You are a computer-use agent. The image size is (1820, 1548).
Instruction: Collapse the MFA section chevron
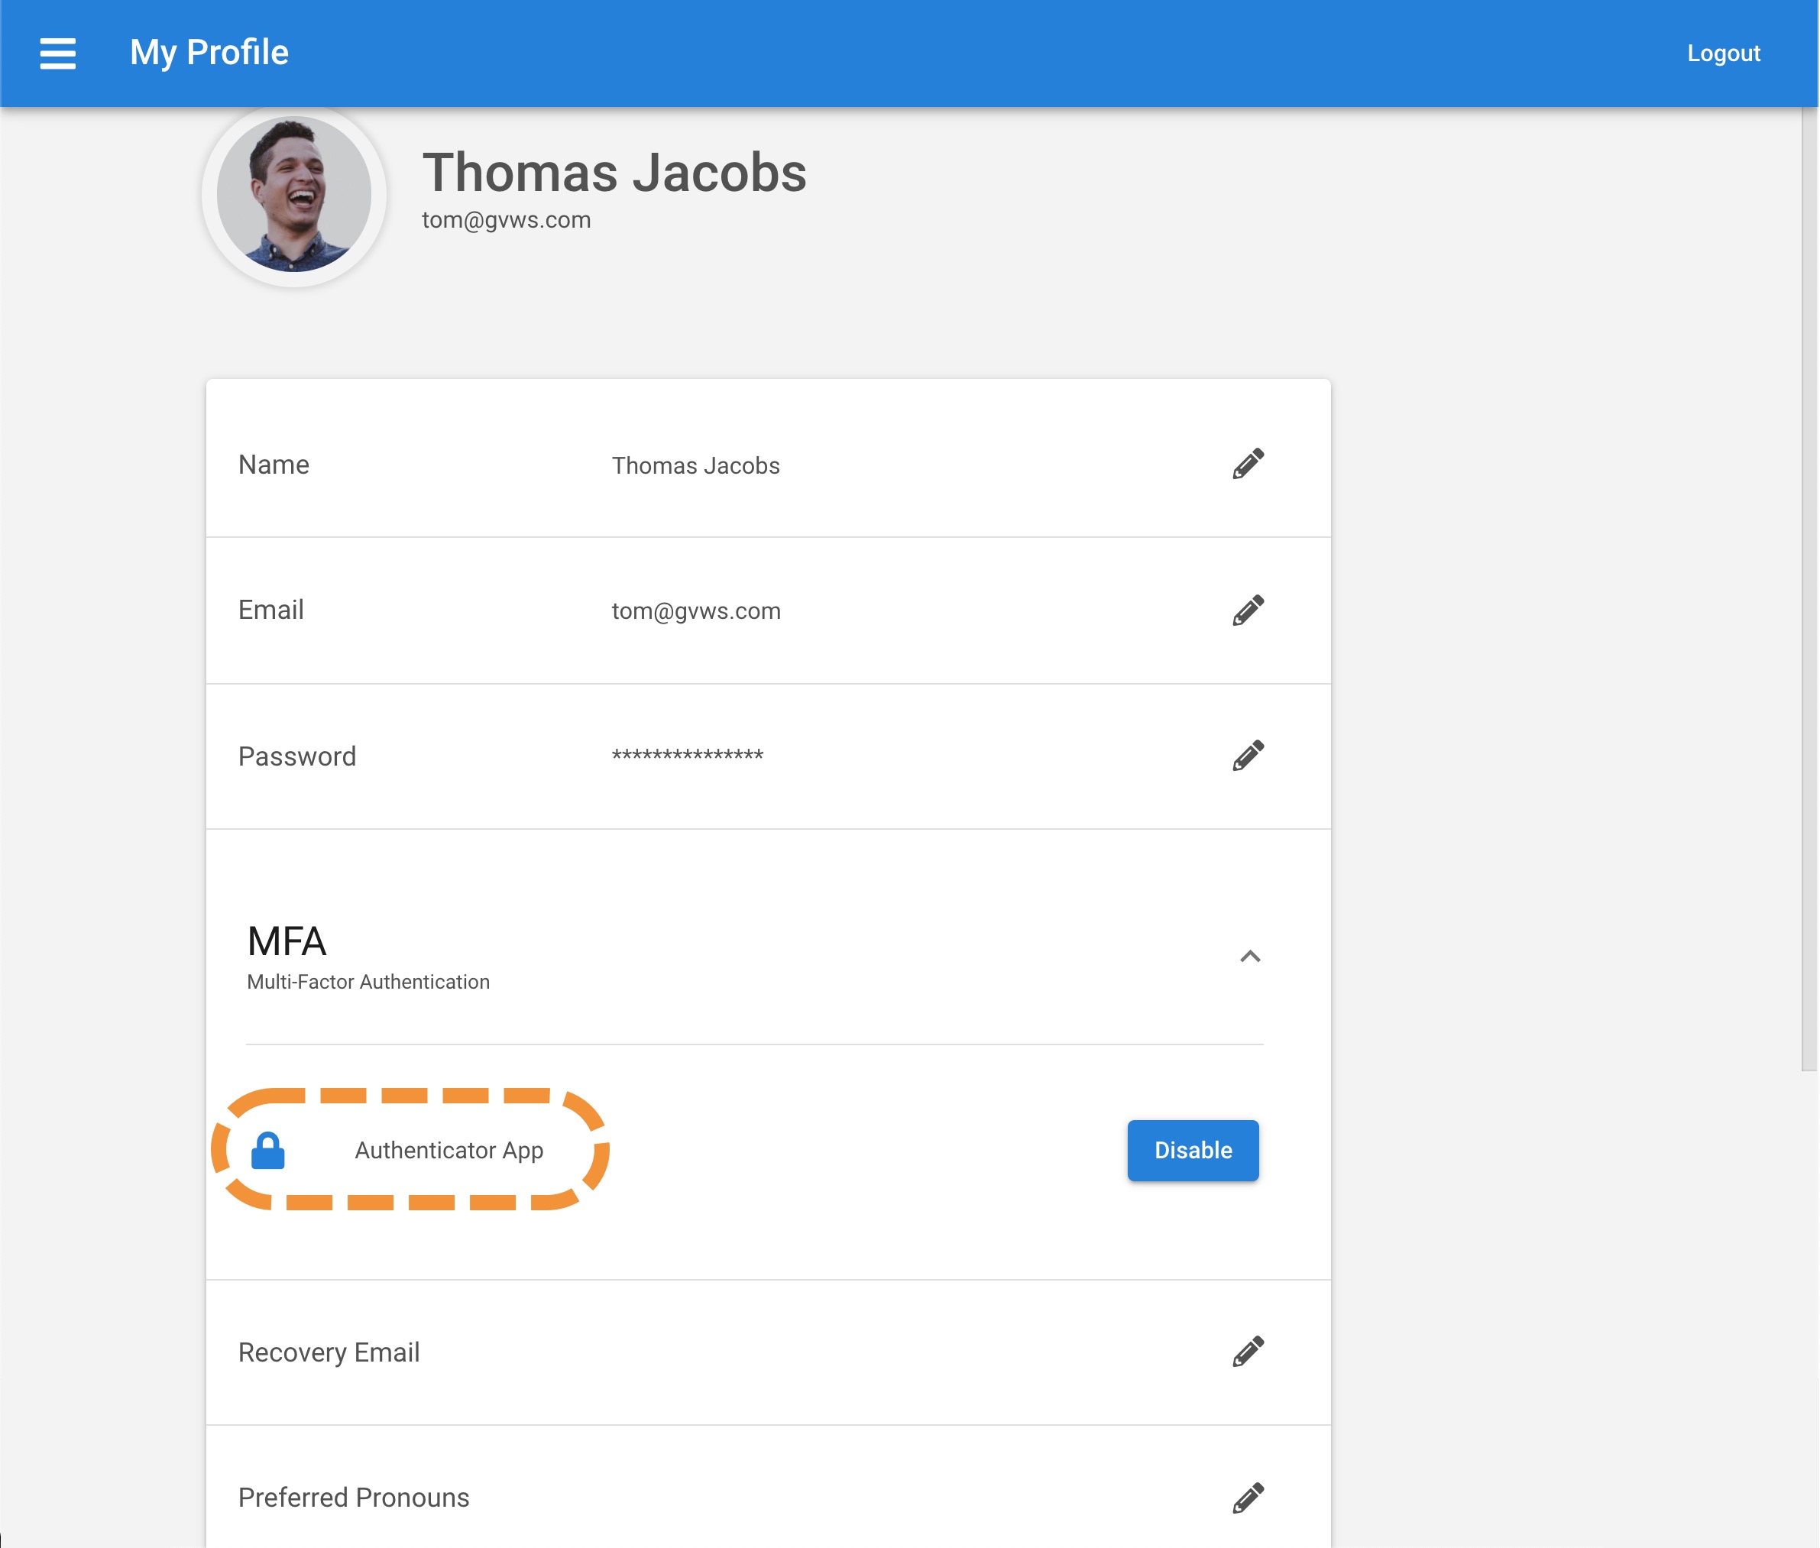(1249, 957)
